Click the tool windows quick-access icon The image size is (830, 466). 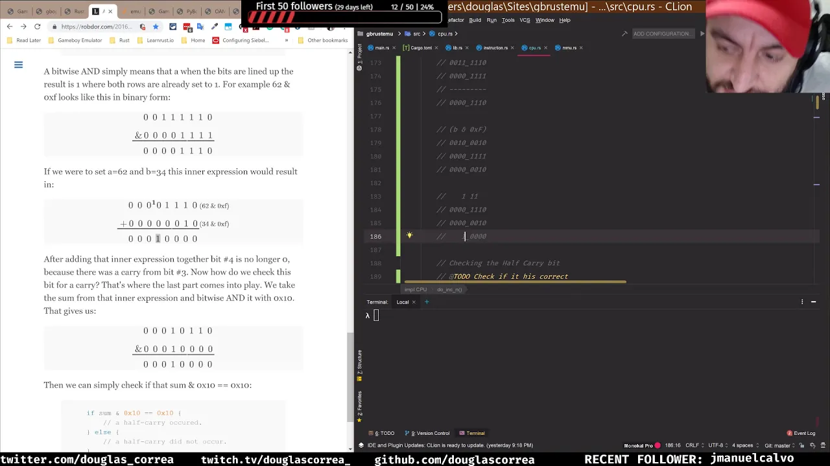pos(361,445)
